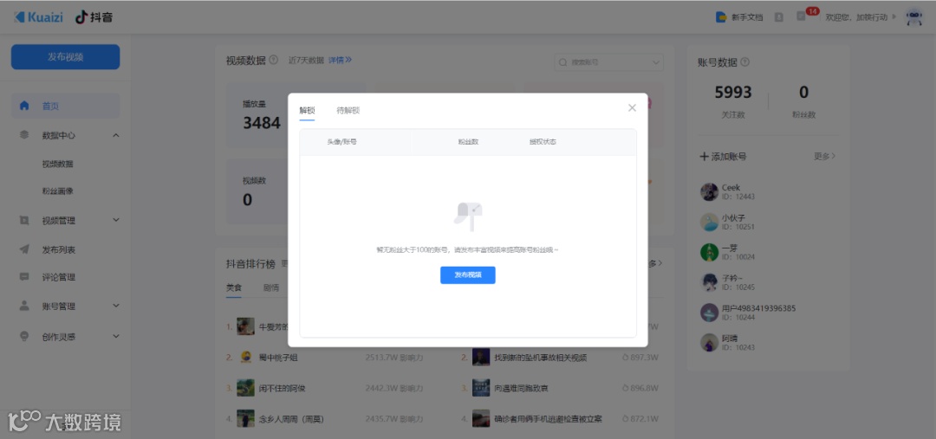
Task: Click the 蜀中桃子姐 ranking name
Action: [x=278, y=358]
